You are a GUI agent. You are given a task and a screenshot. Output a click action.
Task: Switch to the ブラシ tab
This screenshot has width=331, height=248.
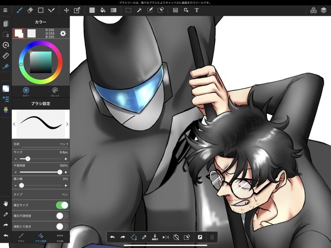pos(21,238)
